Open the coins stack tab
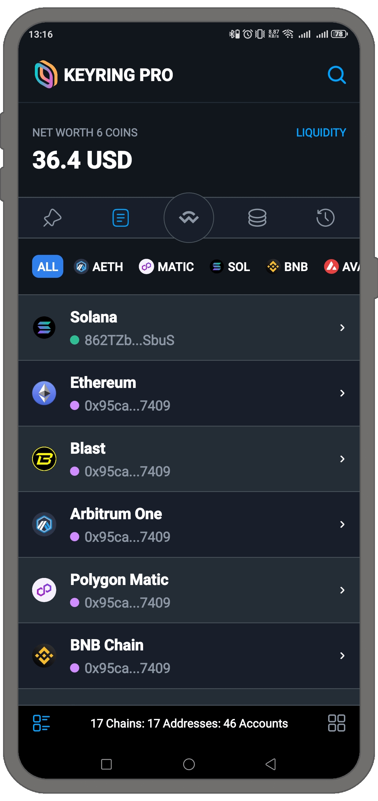Screen dimensions: 378x801 click(x=257, y=218)
